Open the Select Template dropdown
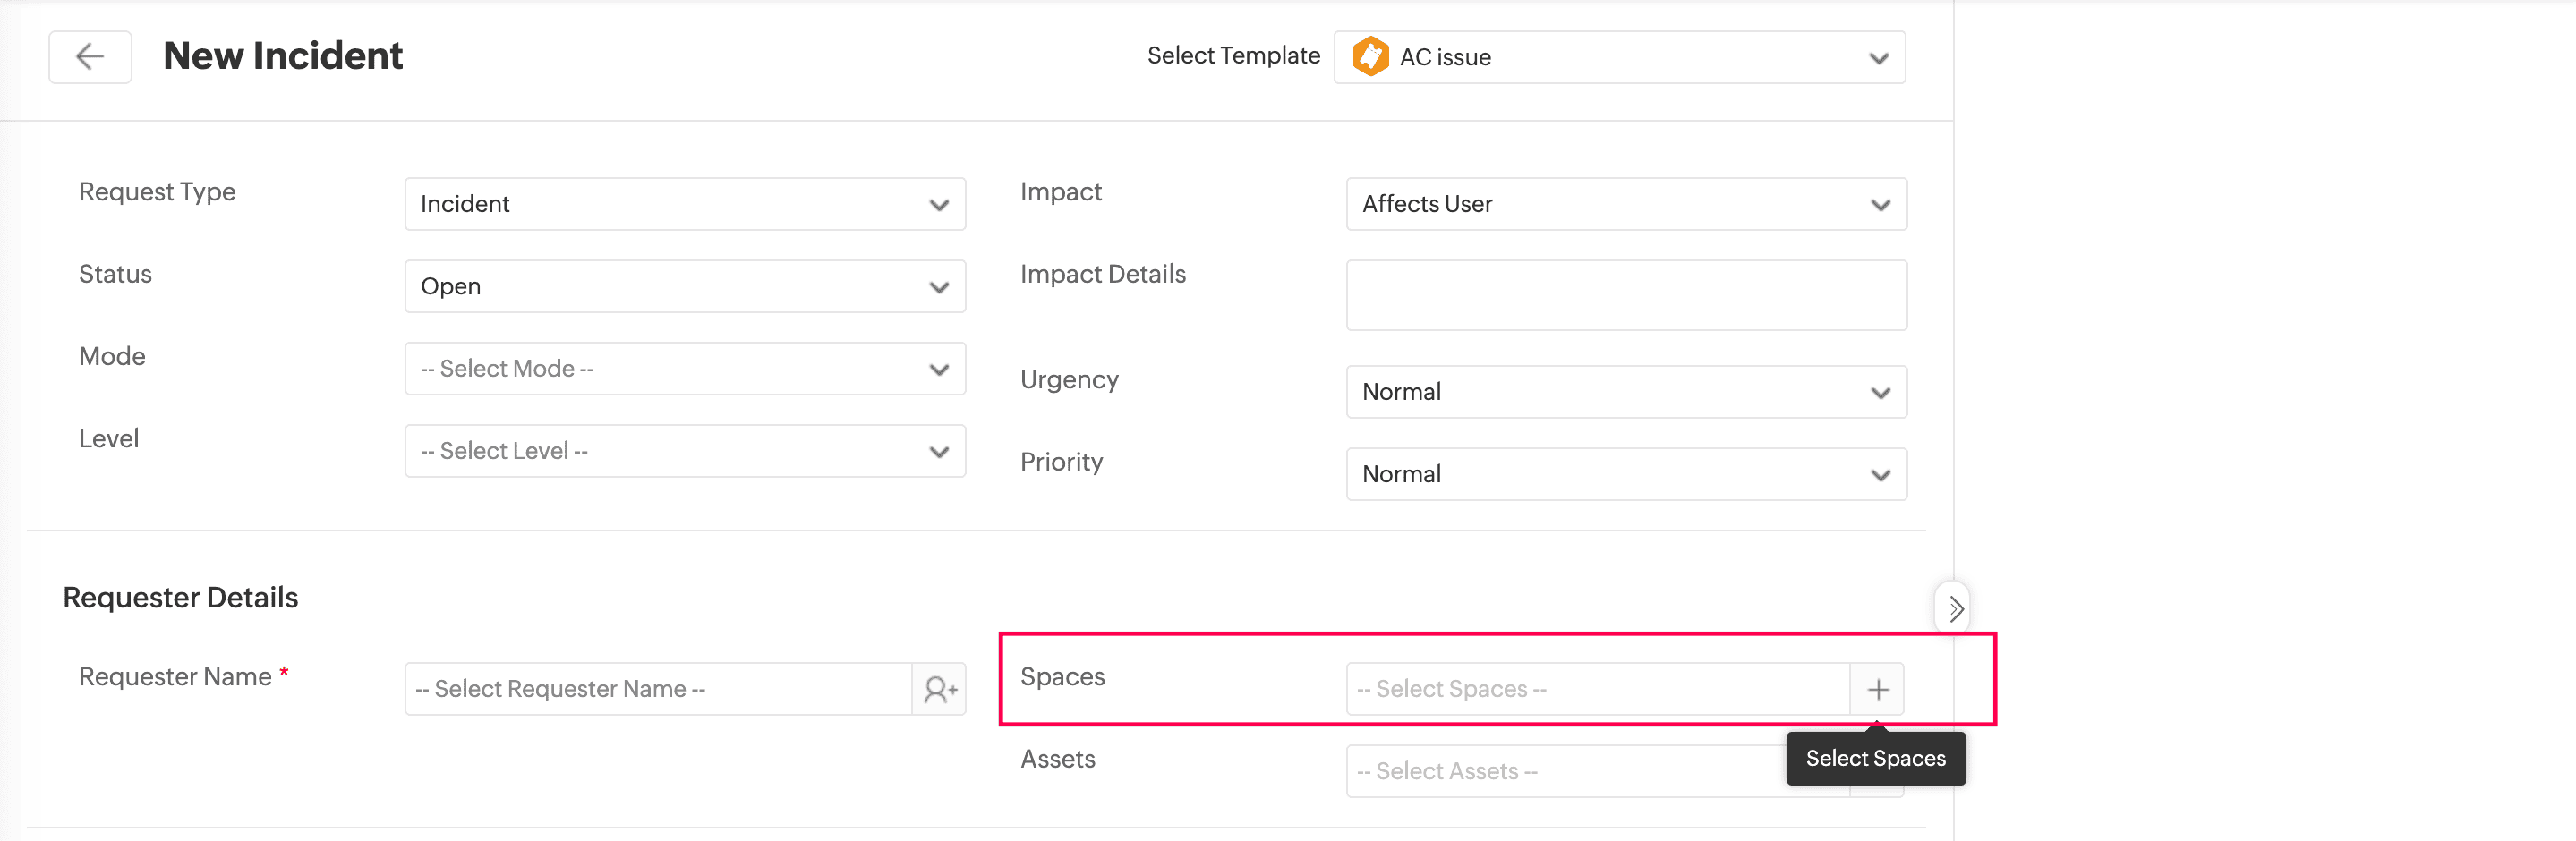Image resolution: width=2576 pixels, height=841 pixels. coord(1619,57)
